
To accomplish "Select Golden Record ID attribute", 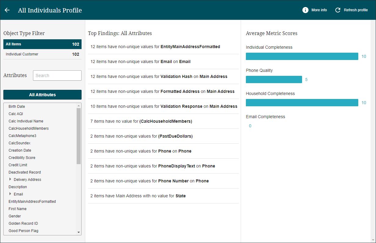I will [23, 224].
